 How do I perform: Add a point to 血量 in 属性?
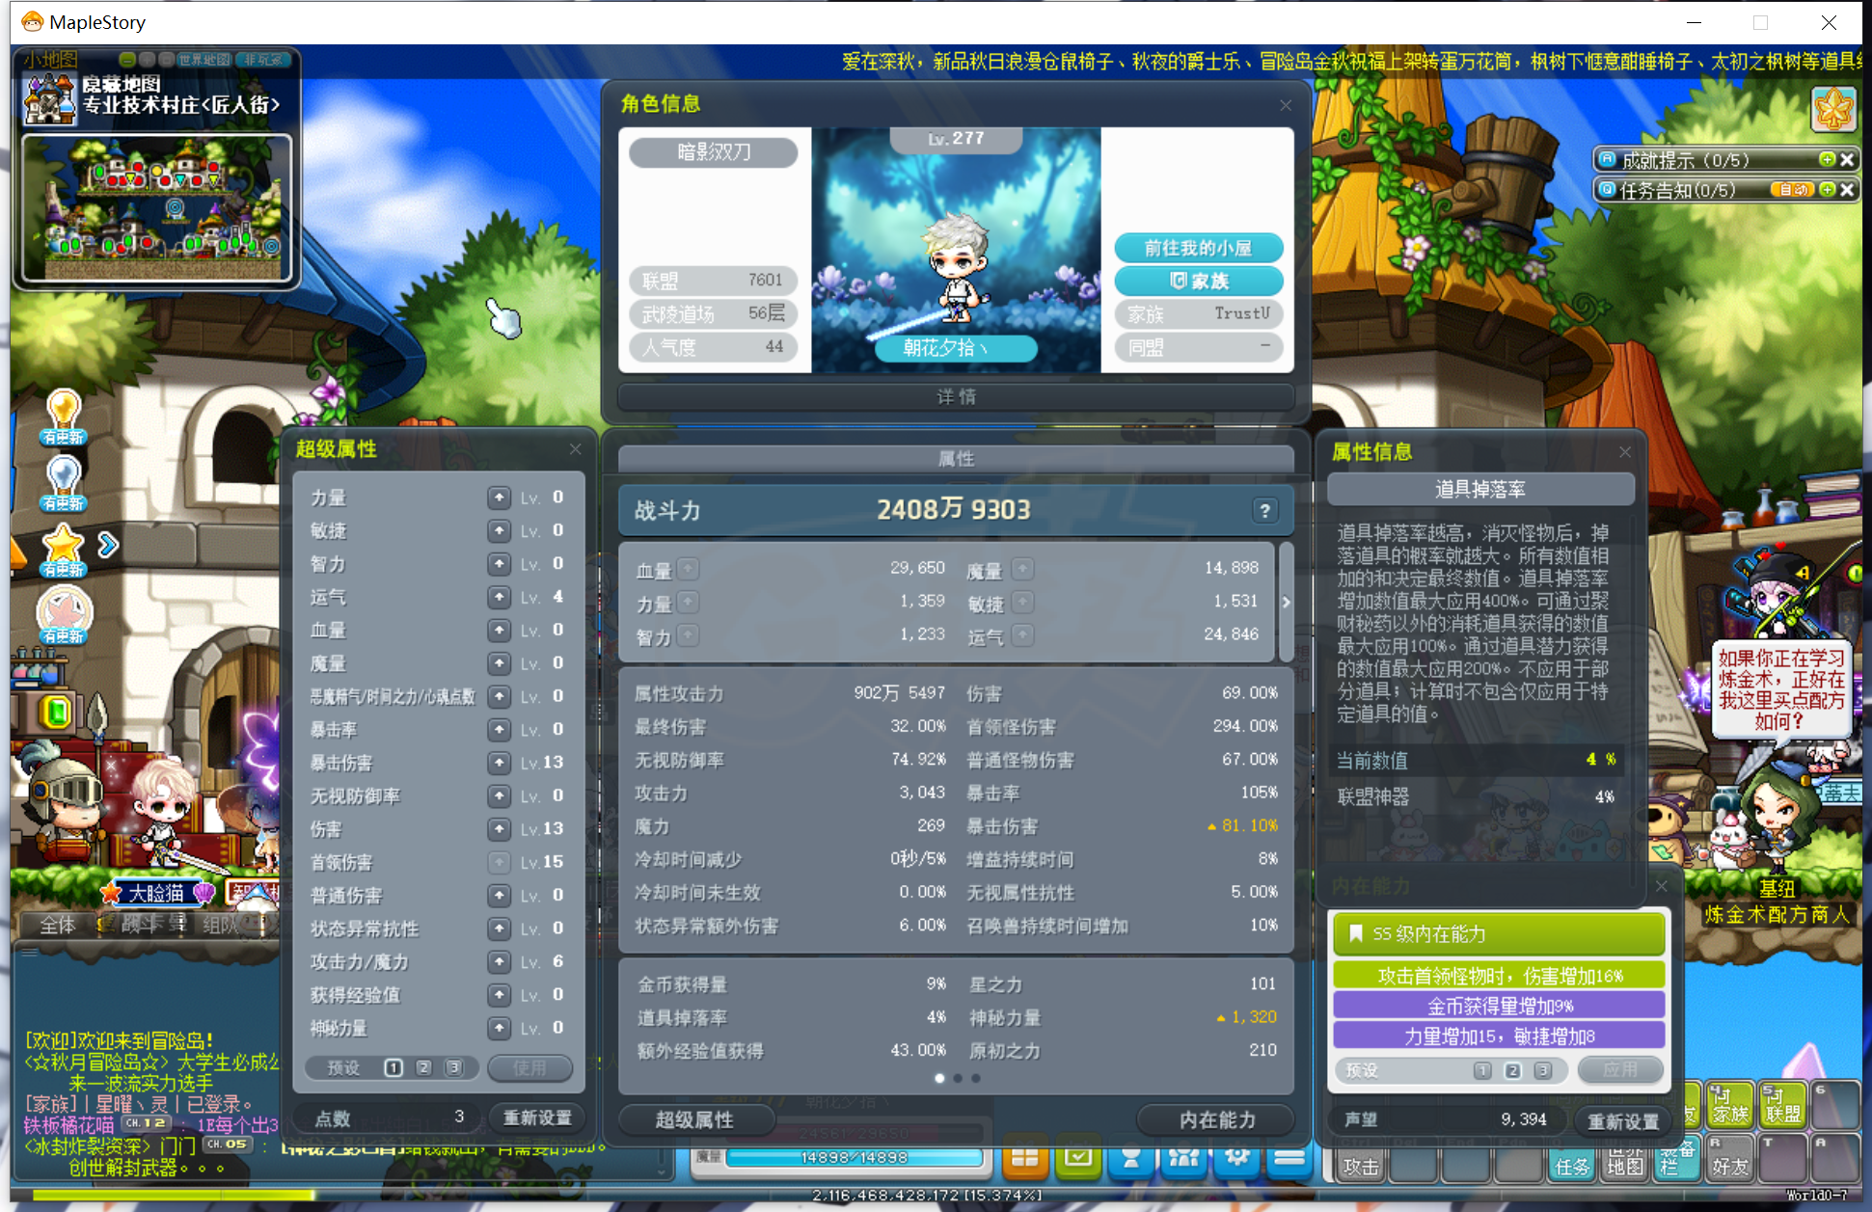[x=688, y=569]
